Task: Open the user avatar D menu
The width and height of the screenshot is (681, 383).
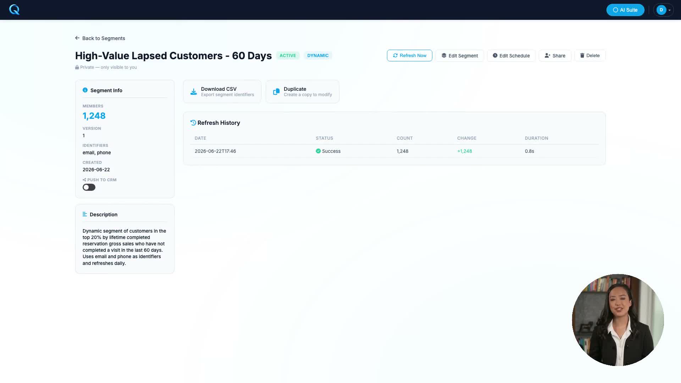Action: 663,10
